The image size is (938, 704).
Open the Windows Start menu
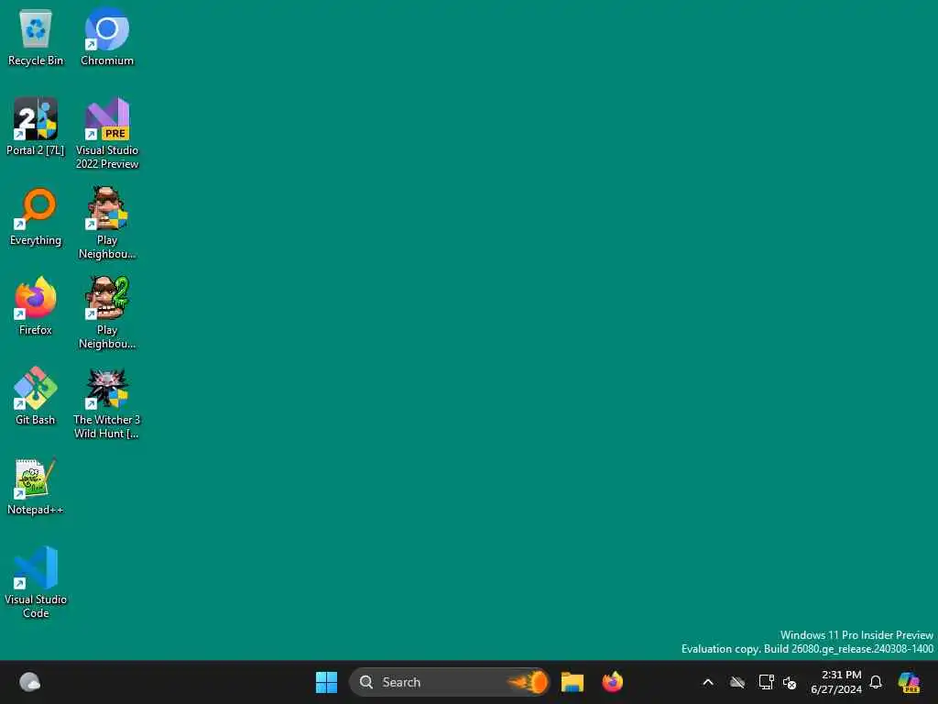(327, 682)
